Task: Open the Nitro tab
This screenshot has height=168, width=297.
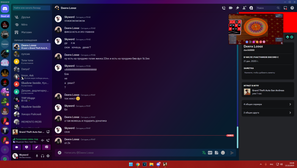Action: pyautogui.click(x=31, y=25)
